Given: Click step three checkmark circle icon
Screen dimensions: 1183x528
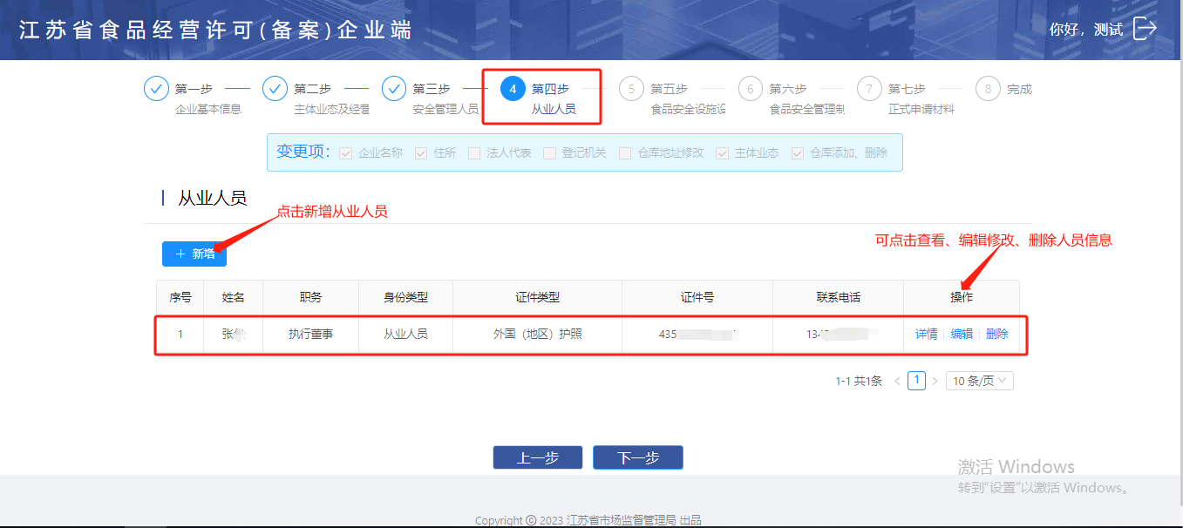Looking at the screenshot, I should tap(394, 89).
